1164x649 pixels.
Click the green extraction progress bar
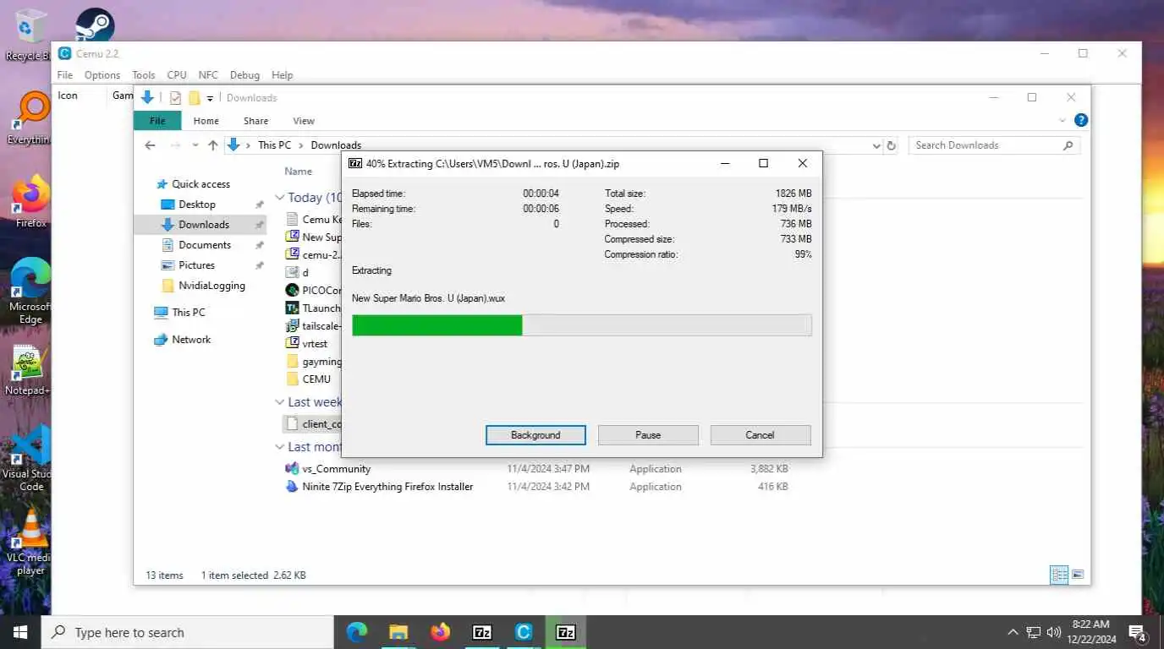[x=582, y=325]
